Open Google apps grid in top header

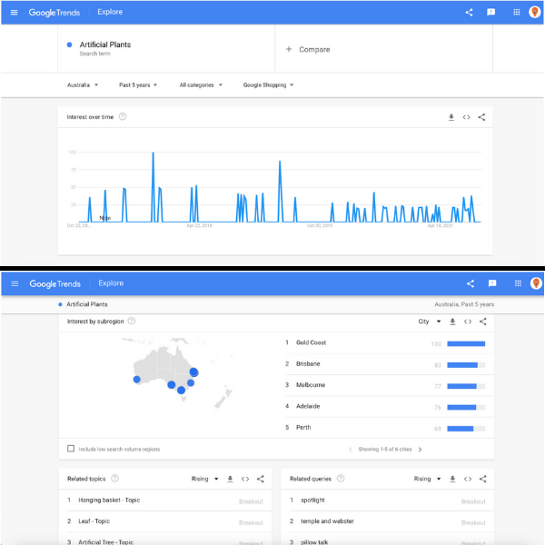517,13
